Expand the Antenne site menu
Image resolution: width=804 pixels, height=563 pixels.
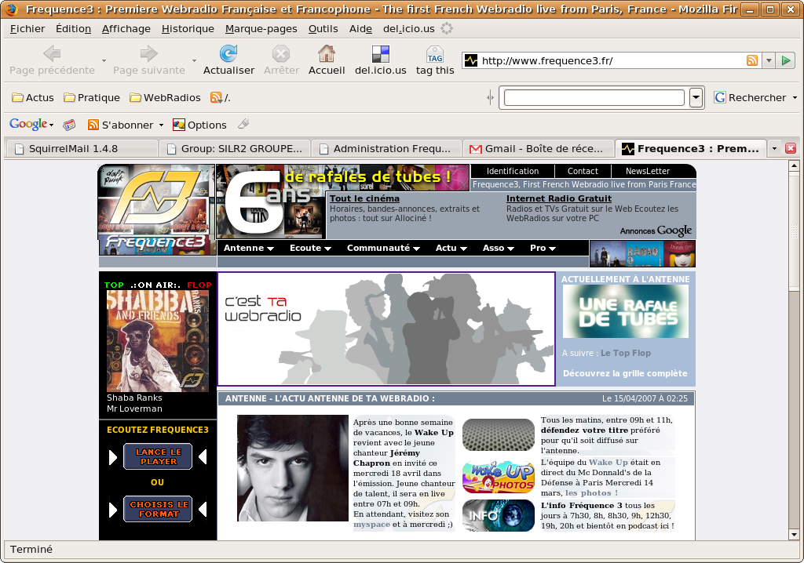(x=248, y=248)
